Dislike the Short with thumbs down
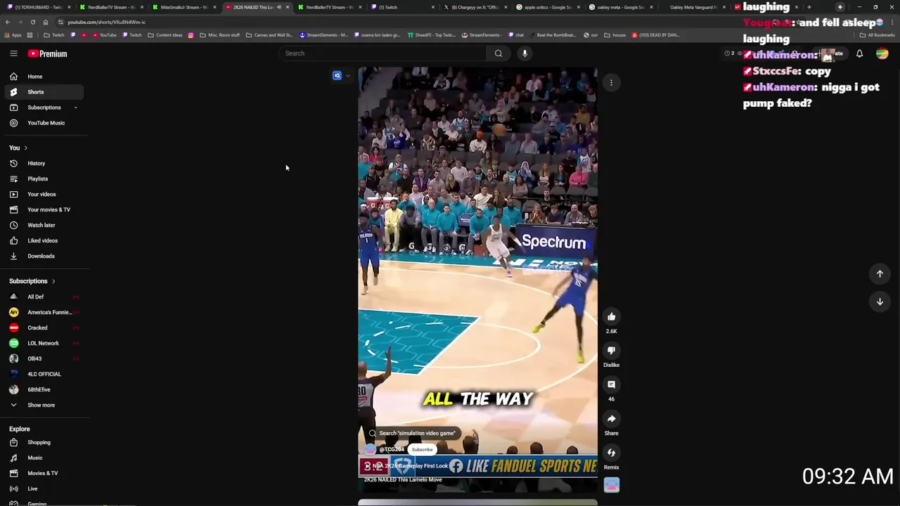Image resolution: width=900 pixels, height=506 pixels. [x=611, y=351]
